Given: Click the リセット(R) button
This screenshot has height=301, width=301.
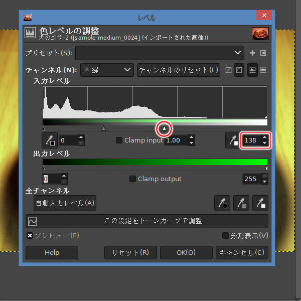Looking at the screenshot, I should (x=130, y=253).
